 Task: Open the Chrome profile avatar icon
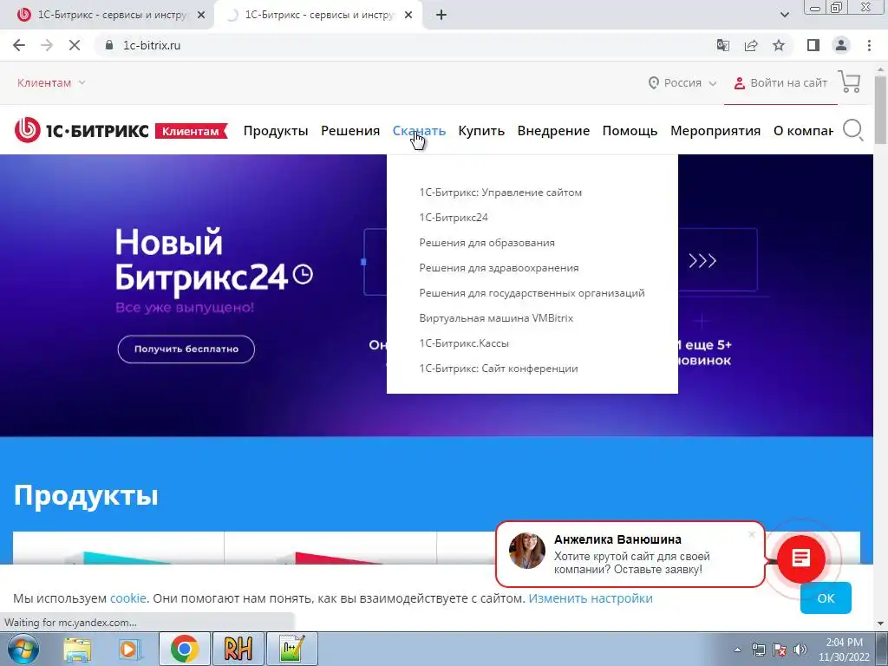pos(841,45)
